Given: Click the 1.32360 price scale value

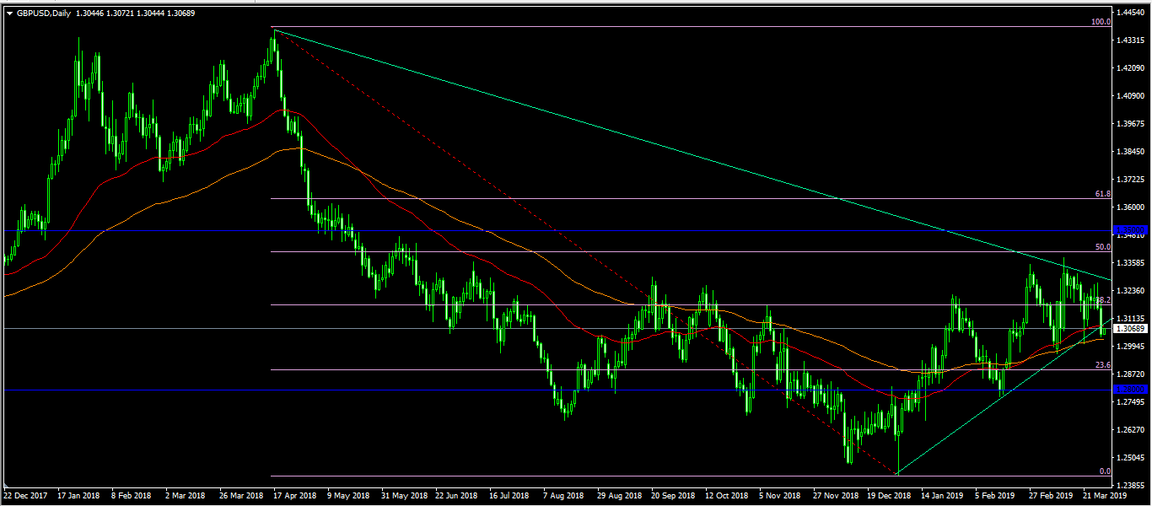Looking at the screenshot, I should click(1132, 291).
